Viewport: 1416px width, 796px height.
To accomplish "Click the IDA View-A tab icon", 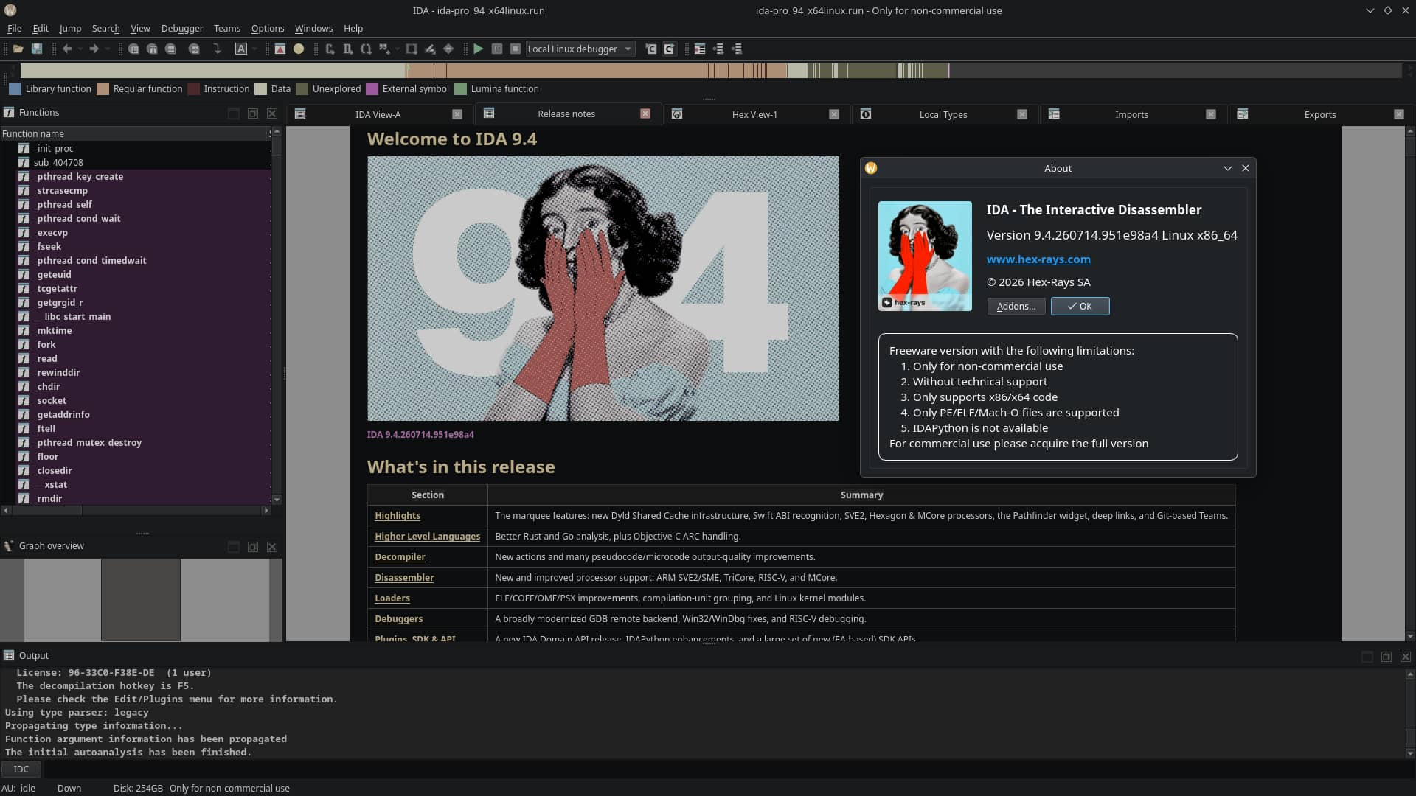I will (300, 114).
